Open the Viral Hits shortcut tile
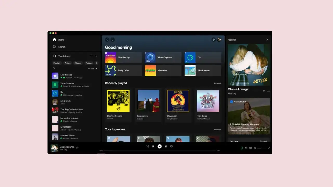333x187 pixels. 163,70
